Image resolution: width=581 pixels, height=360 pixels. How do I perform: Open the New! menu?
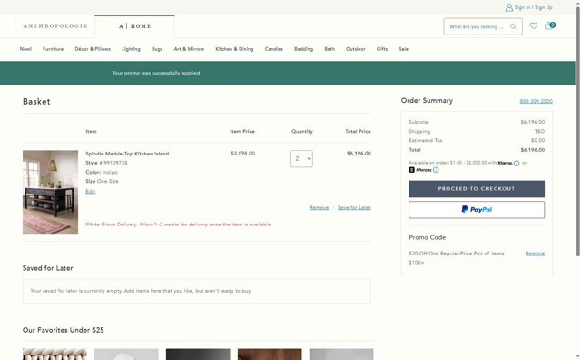25,49
